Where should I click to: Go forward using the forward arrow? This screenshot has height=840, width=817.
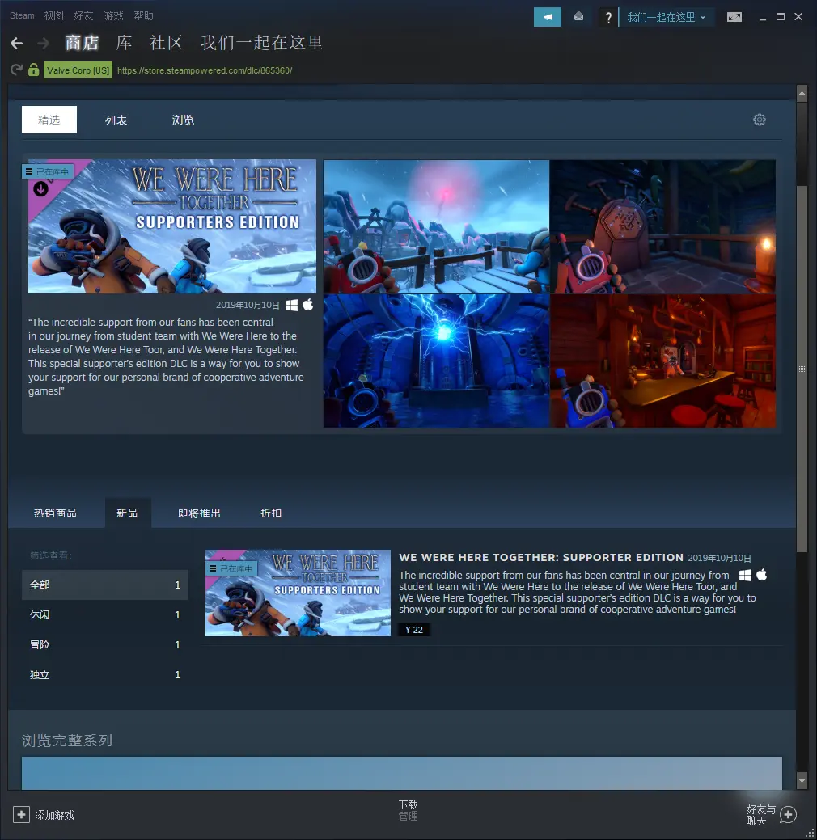tap(44, 44)
